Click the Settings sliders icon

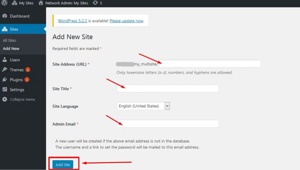click(5, 89)
